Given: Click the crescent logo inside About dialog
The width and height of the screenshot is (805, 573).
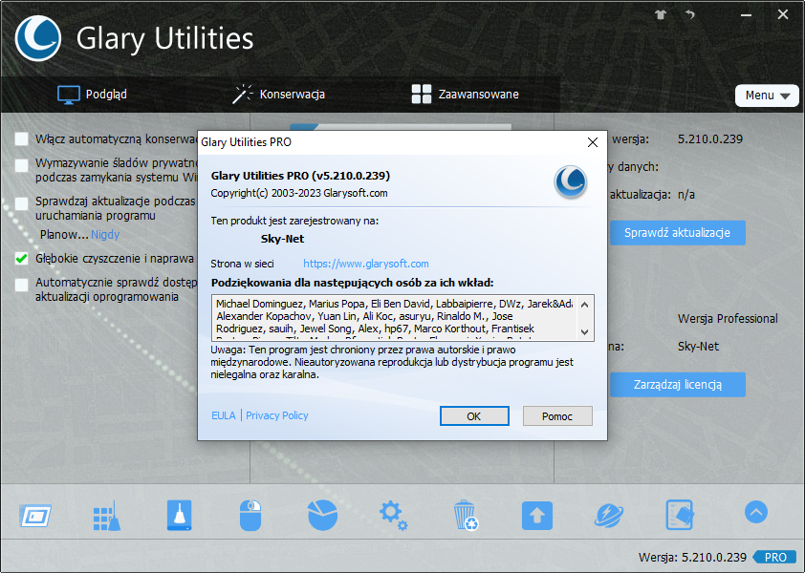Looking at the screenshot, I should tap(571, 181).
